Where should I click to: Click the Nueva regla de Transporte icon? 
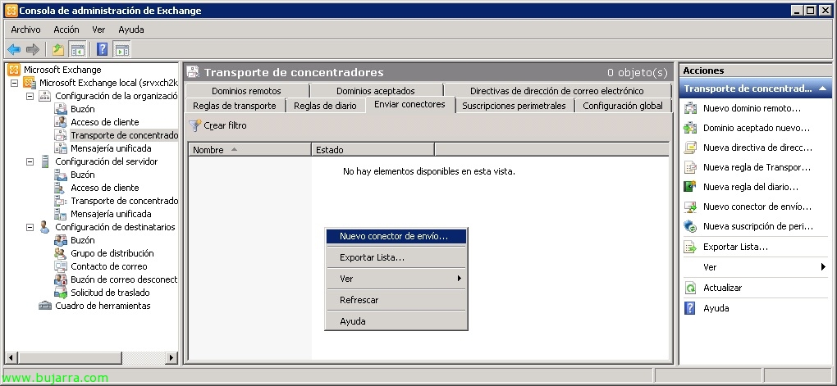click(690, 167)
